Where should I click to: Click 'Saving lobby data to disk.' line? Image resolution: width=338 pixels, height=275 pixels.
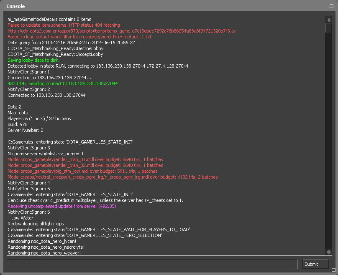pos(33,60)
